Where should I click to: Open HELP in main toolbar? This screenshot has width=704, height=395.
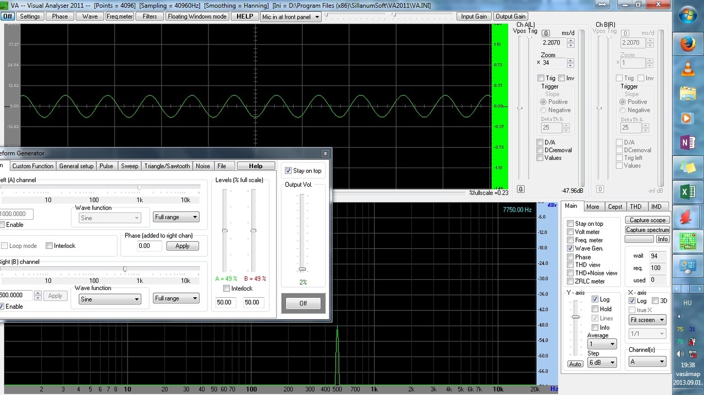click(x=245, y=16)
